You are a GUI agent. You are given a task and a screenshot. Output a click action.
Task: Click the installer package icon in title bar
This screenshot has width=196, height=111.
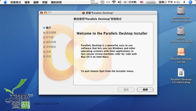83,13
